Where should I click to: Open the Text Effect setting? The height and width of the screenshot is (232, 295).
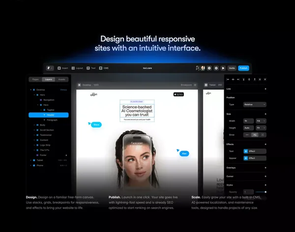point(255,151)
